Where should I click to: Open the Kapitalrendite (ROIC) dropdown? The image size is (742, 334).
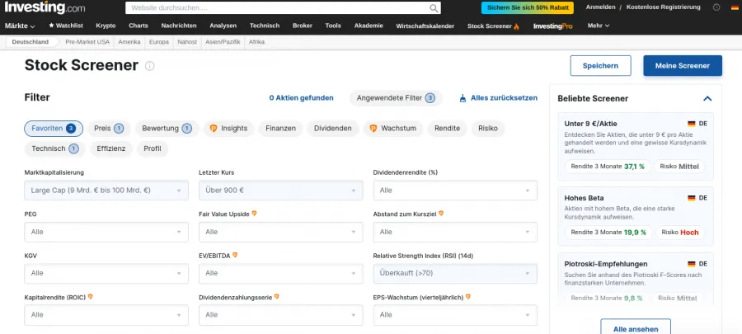pos(106,315)
